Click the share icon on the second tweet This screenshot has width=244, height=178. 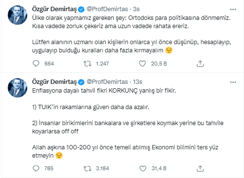point(200,168)
